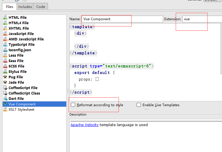Screen dimensions: 222x152
Task: Click the tsconfig.json JSON icon
Action: (x=5, y=50)
